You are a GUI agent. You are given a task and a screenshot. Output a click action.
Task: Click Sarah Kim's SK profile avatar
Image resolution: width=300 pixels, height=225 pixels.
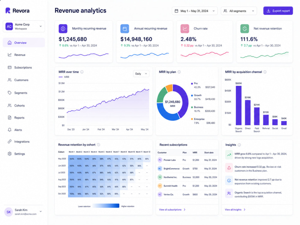click(9, 212)
